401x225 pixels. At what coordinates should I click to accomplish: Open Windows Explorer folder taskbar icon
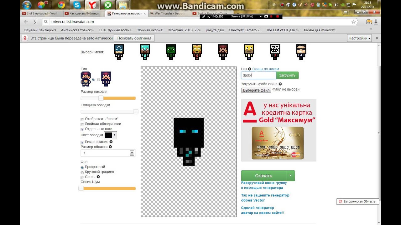coord(123,5)
